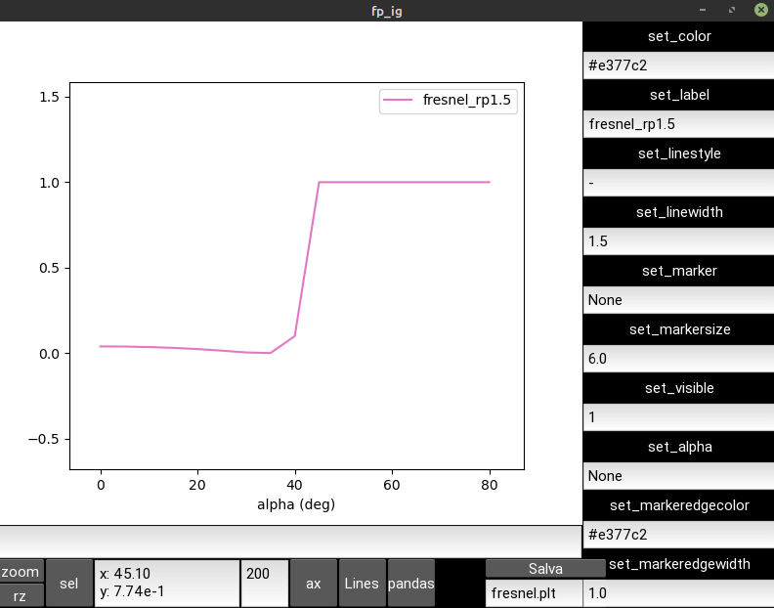
Task: Click the set_markeredgecolor header
Action: [678, 505]
